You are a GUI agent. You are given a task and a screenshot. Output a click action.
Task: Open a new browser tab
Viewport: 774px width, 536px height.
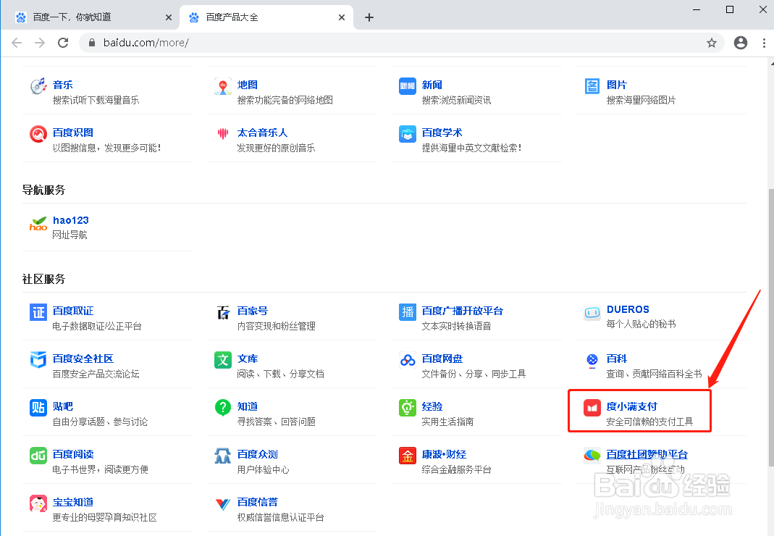point(369,18)
